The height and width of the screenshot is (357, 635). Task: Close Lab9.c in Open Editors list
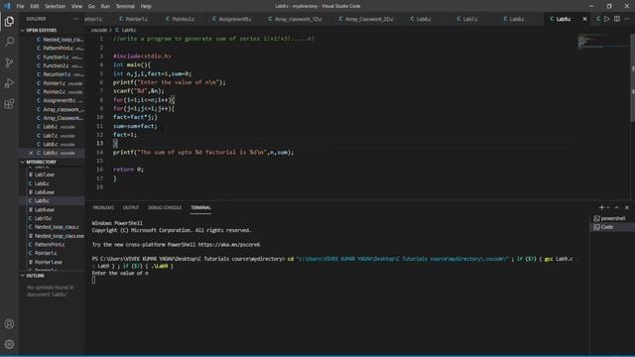(31, 153)
